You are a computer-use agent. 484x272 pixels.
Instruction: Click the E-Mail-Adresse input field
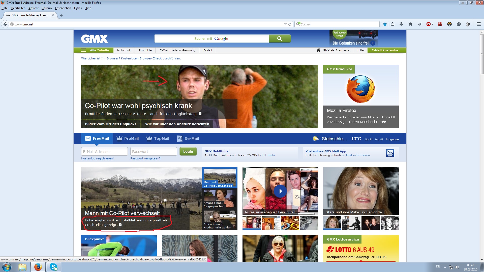click(x=104, y=151)
